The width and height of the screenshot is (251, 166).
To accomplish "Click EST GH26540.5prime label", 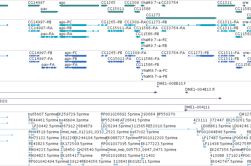I will [x=92, y=150].
